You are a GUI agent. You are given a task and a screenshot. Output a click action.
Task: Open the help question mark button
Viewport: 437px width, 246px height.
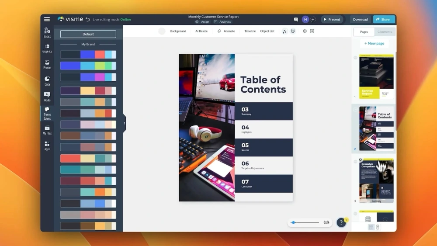click(341, 222)
